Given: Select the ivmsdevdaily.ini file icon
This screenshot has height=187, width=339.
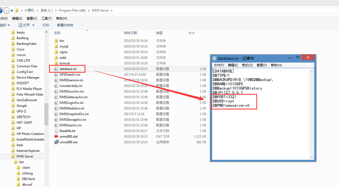Looking at the screenshot, I should coord(56,86).
